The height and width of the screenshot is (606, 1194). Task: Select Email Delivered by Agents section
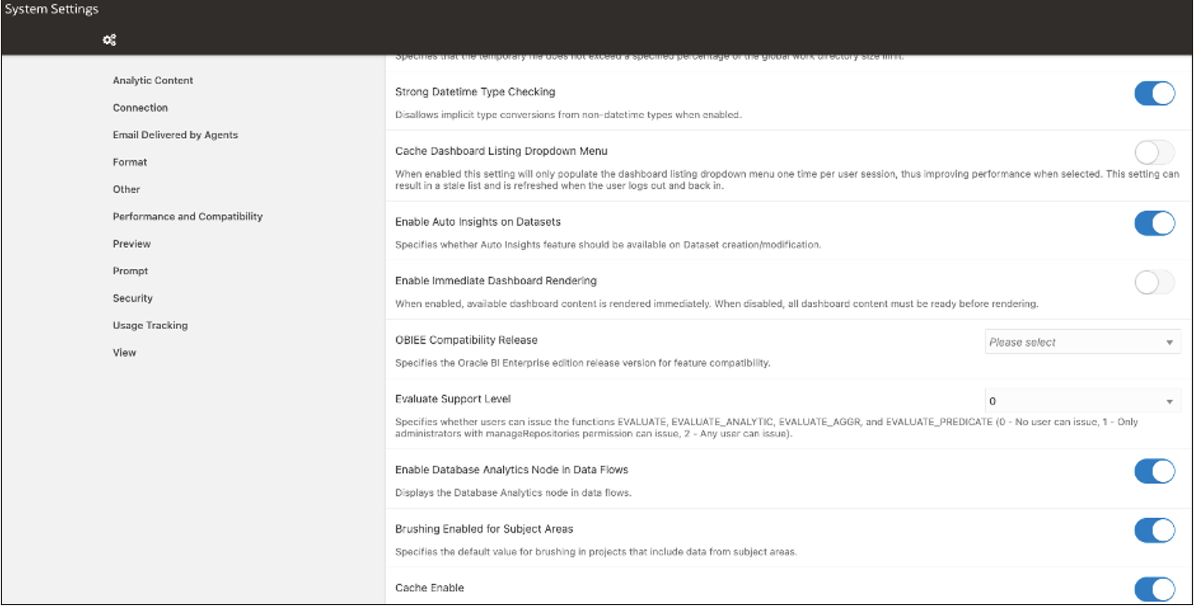175,135
